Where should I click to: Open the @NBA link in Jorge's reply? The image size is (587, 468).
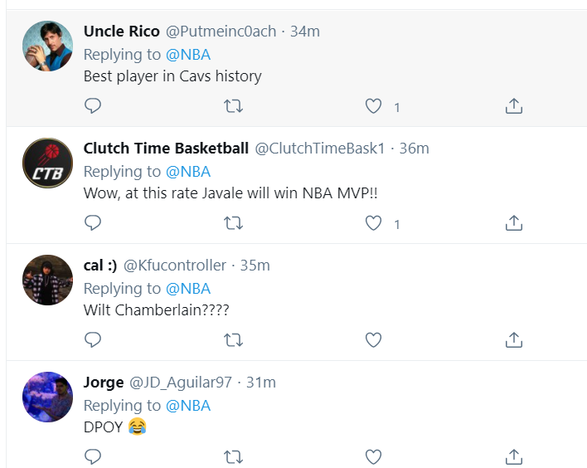point(188,406)
